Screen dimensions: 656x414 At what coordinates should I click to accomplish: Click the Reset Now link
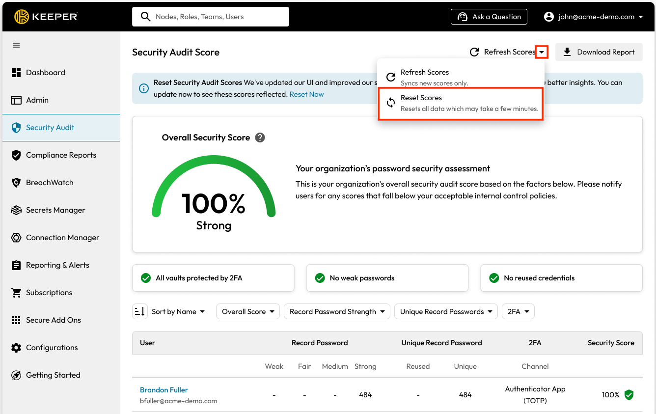tap(306, 94)
